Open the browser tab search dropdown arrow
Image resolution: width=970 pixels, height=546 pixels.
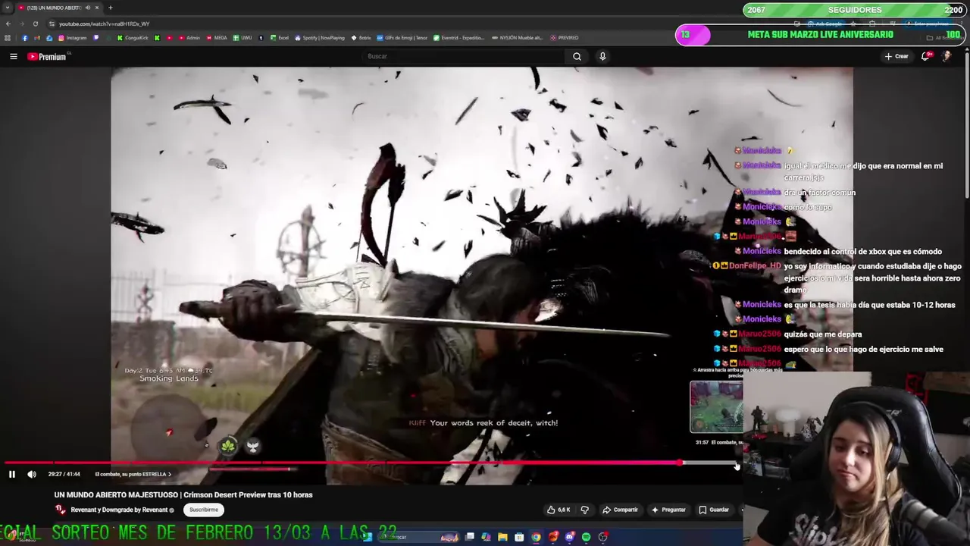(6, 8)
